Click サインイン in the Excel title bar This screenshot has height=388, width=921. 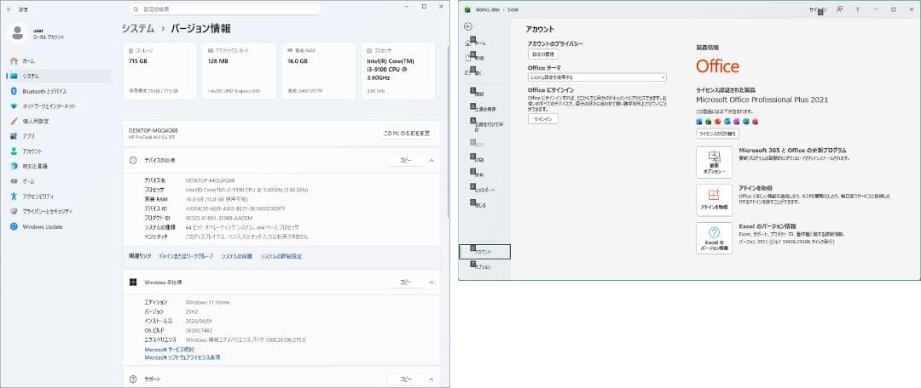(817, 9)
